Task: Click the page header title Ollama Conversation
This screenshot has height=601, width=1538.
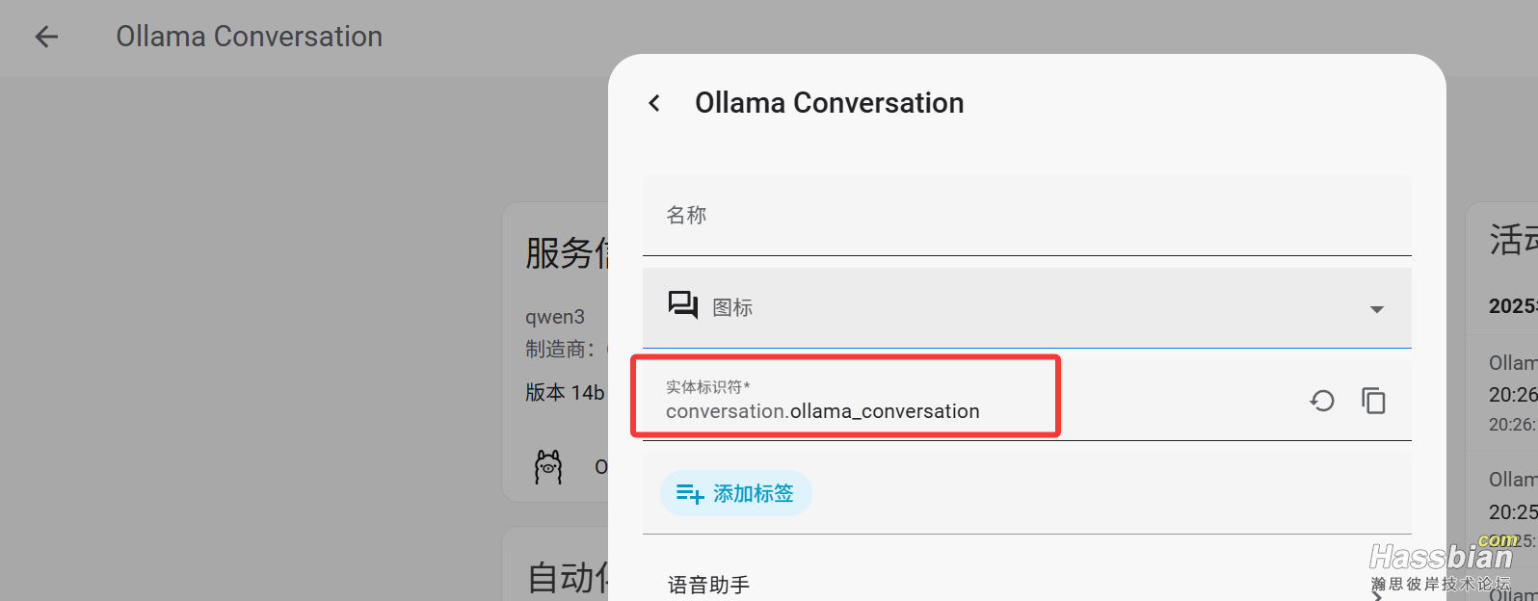Action: tap(249, 37)
